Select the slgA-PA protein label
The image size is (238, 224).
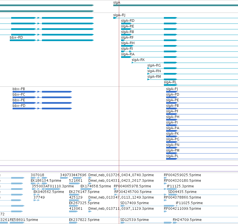(x=173, y=128)
